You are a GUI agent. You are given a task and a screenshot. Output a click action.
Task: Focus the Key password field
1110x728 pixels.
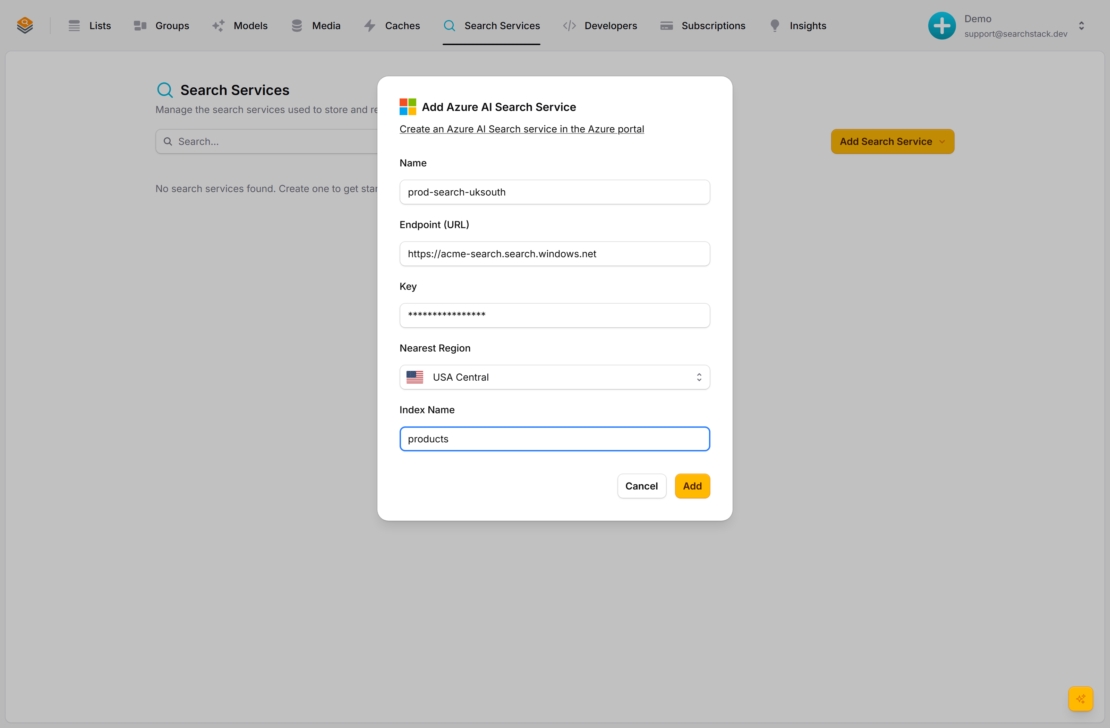point(555,315)
